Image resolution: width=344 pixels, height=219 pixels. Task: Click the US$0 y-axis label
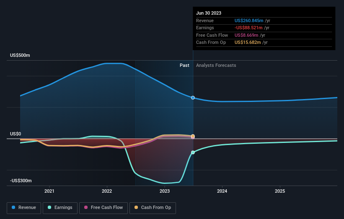click(x=16, y=134)
